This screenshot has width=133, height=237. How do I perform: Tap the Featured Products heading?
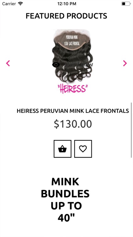click(x=66, y=16)
